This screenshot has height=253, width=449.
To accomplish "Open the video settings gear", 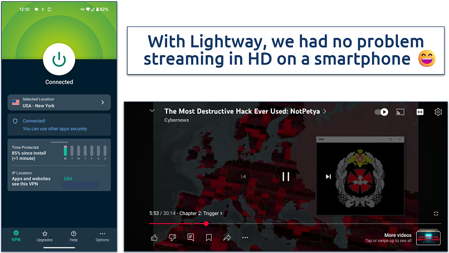I will pos(438,112).
